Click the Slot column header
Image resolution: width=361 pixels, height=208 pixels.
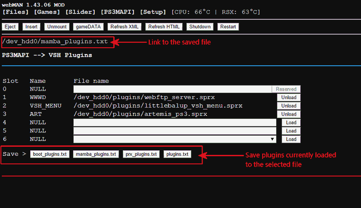(10, 81)
